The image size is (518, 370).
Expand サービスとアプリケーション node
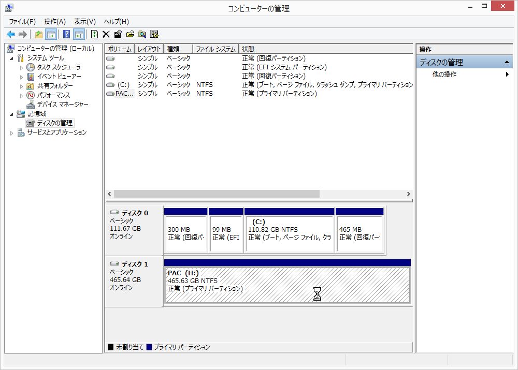(x=11, y=133)
